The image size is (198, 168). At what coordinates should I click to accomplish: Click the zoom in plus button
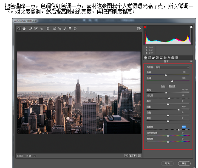tap(21, 156)
